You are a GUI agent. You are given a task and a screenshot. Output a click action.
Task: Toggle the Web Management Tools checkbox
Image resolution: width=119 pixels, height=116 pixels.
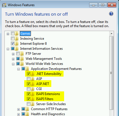[x=18, y=58]
